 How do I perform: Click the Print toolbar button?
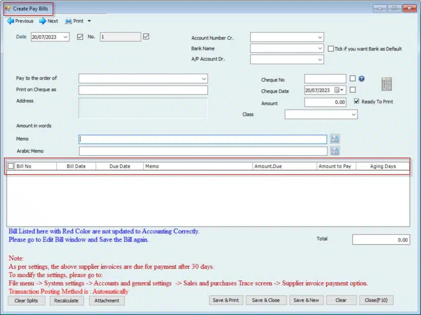(74, 21)
